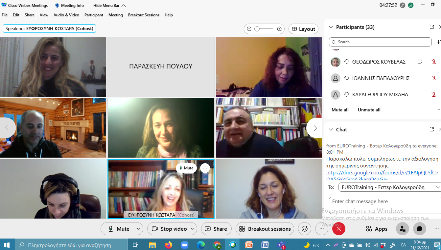441x250 pixels.
Task: Open the Breakout Sessions menu
Action: pyautogui.click(x=144, y=15)
